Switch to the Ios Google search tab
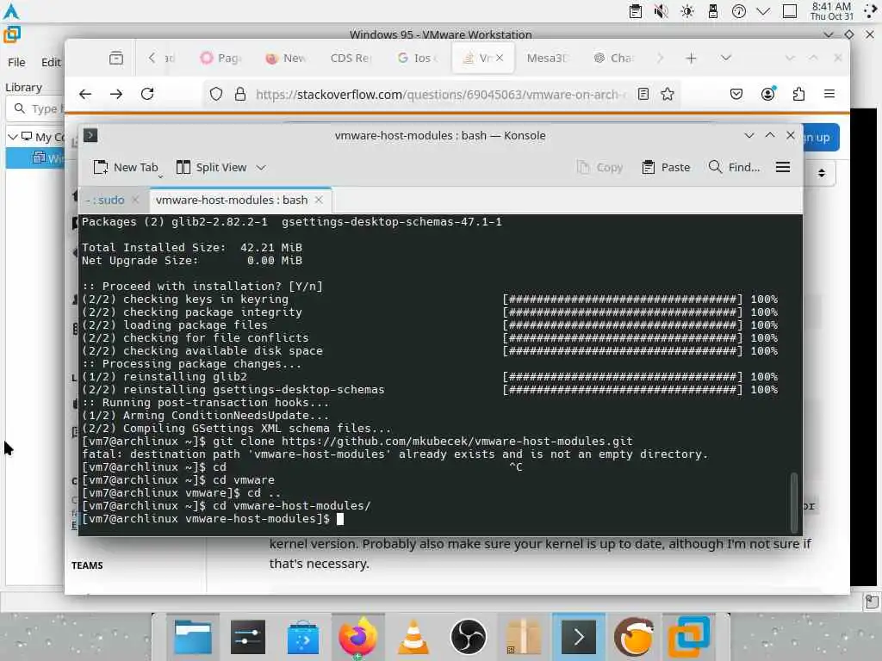The height and width of the screenshot is (661, 882). tap(418, 58)
